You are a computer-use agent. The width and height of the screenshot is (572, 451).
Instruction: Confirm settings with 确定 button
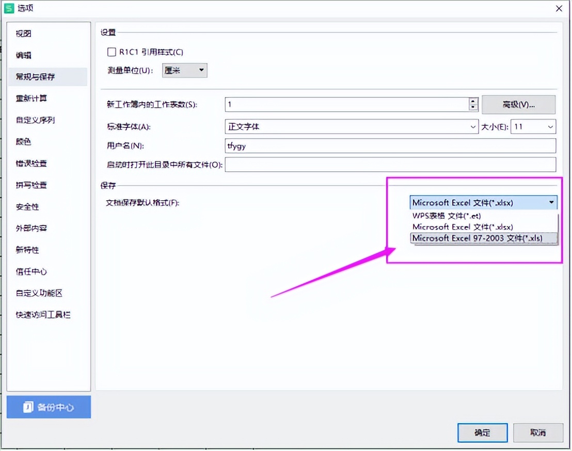click(x=483, y=433)
